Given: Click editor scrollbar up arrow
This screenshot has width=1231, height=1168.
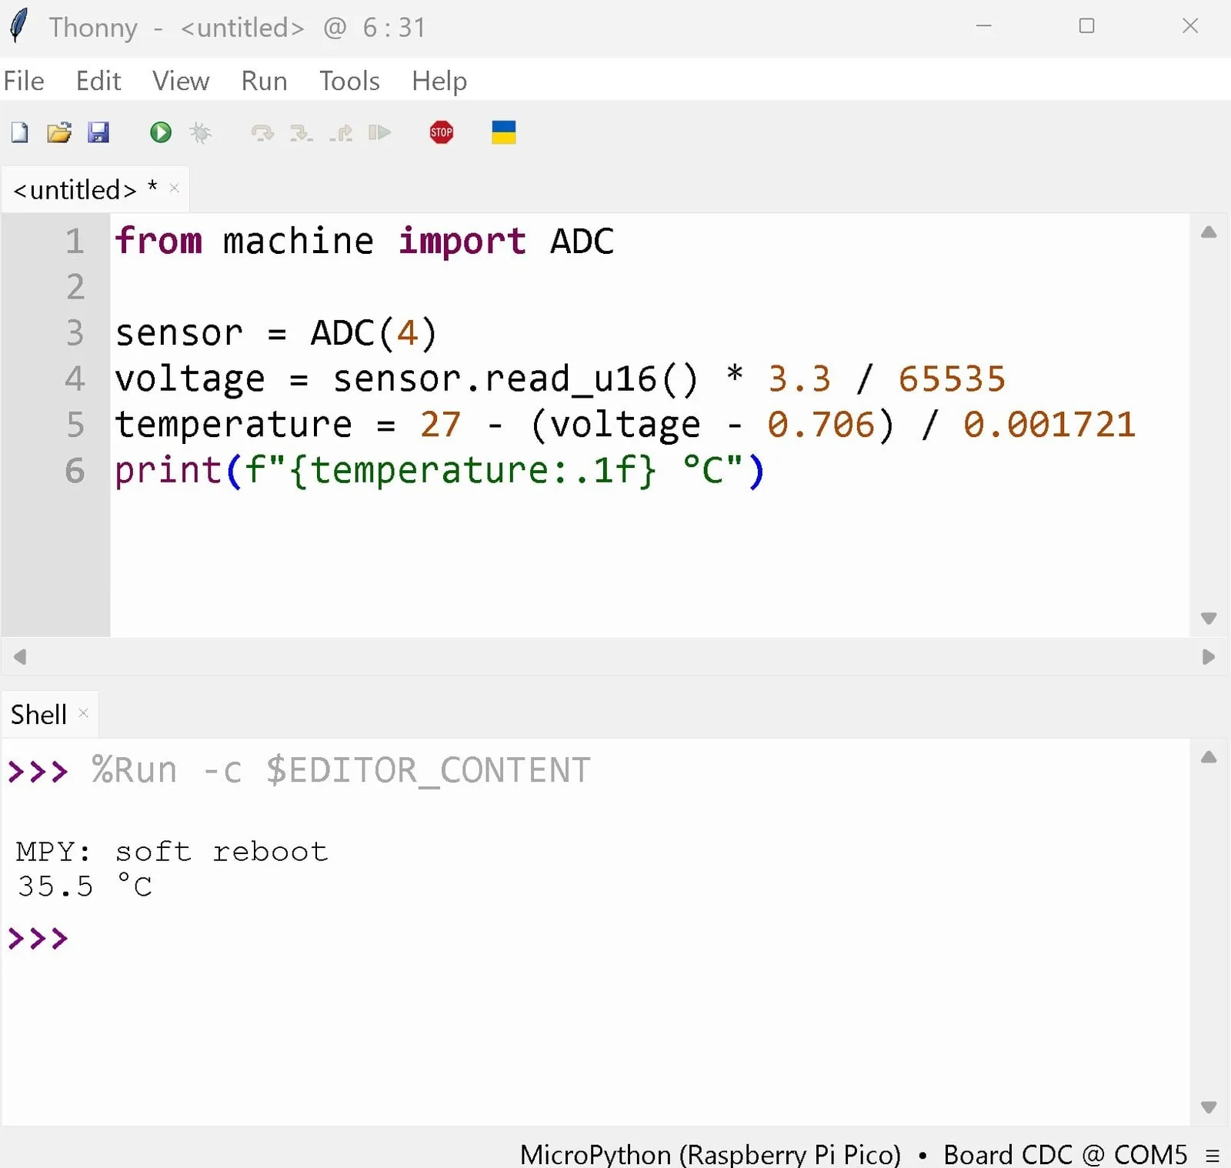Looking at the screenshot, I should [1209, 232].
